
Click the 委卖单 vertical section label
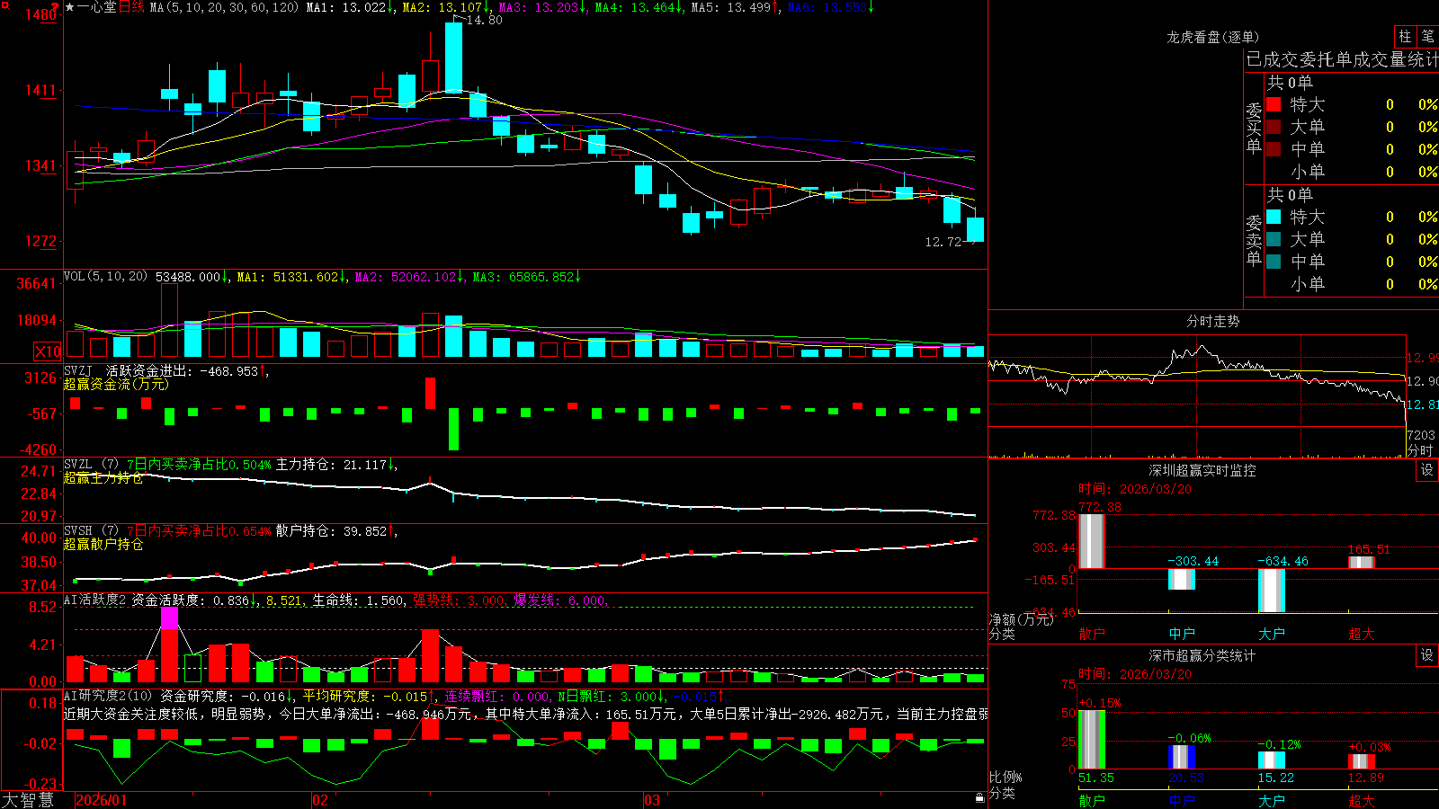coord(1254,240)
